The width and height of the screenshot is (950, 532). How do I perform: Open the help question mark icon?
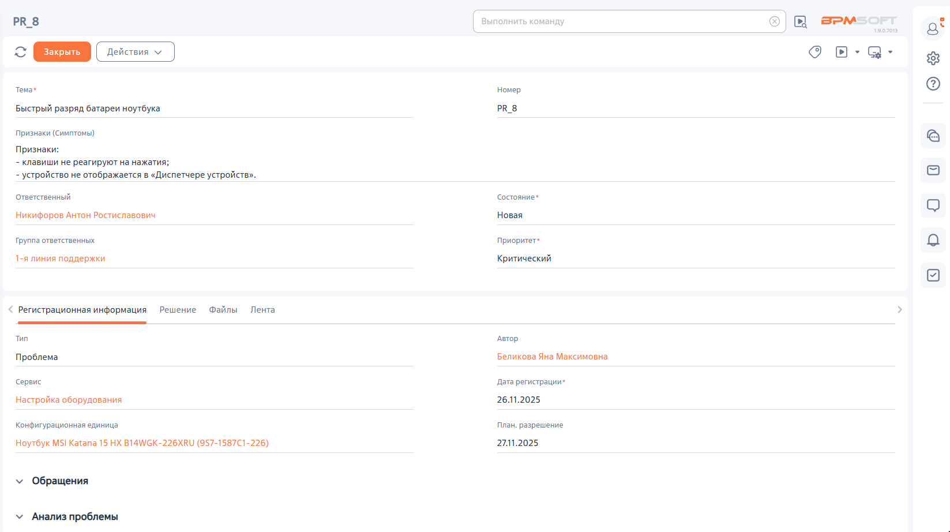coord(933,84)
